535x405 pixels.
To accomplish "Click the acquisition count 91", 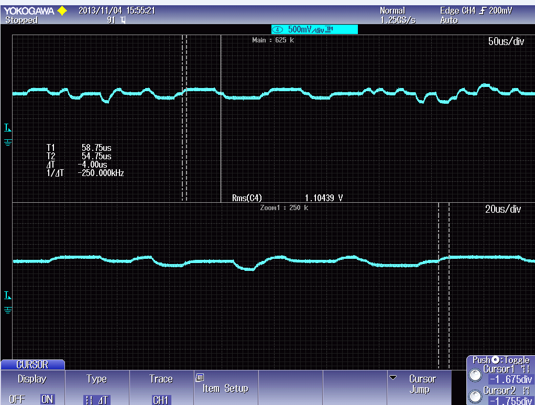I will click(x=111, y=20).
